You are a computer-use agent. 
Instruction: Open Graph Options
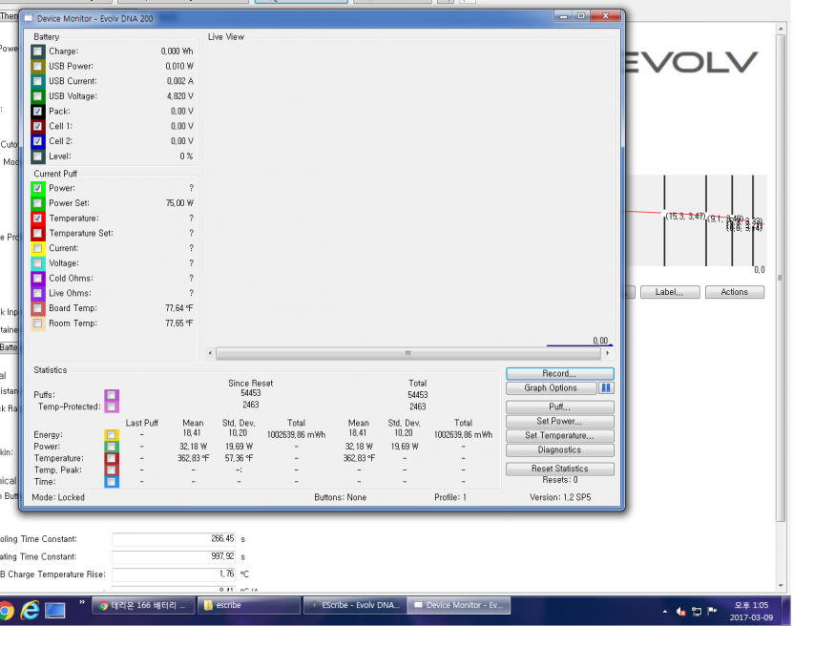point(551,388)
